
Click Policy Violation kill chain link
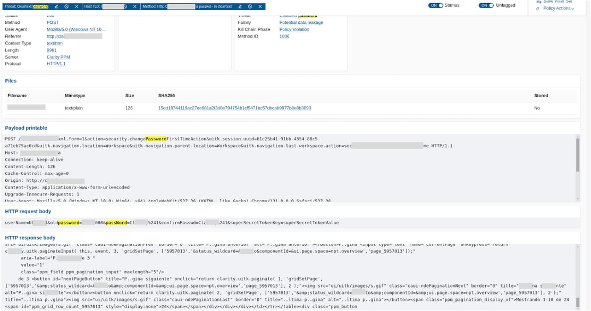point(294,29)
